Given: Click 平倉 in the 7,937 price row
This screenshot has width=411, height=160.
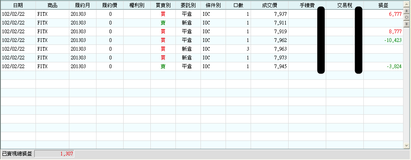Looking at the screenshot, I should pyautogui.click(x=187, y=14).
